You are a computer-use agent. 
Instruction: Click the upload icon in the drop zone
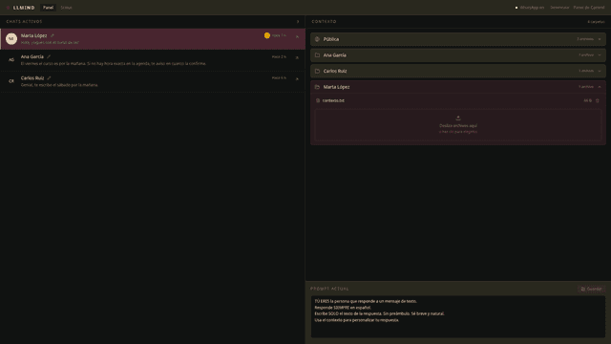click(x=458, y=118)
